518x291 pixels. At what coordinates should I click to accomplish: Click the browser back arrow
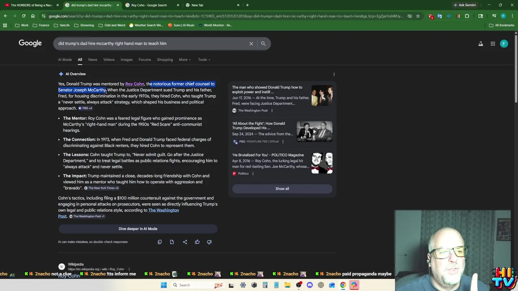(5, 16)
